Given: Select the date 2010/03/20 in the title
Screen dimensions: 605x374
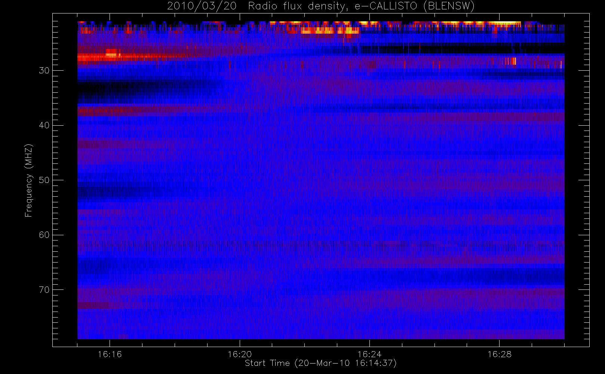Looking at the screenshot, I should click(x=202, y=6).
